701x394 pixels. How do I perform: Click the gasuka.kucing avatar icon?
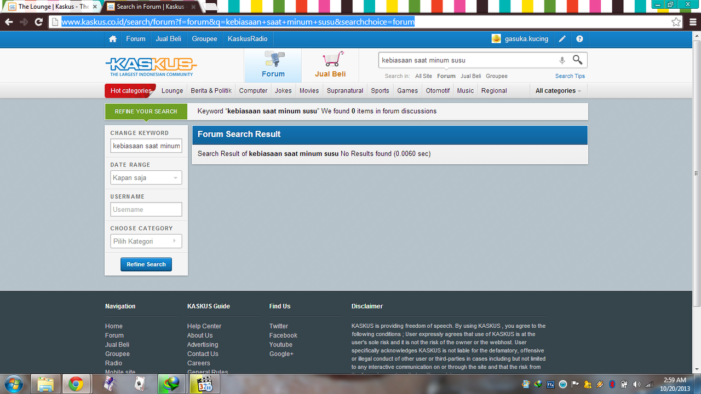point(496,39)
